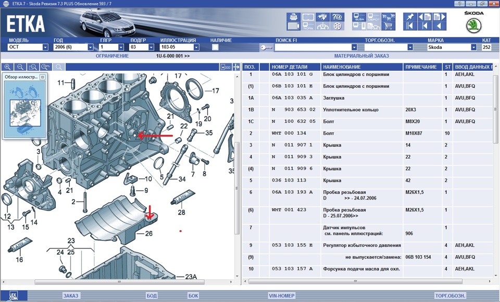The height and width of the screenshot is (302, 500).
Task: Click the ?@ help inquiry icon
Action: pos(337,17)
